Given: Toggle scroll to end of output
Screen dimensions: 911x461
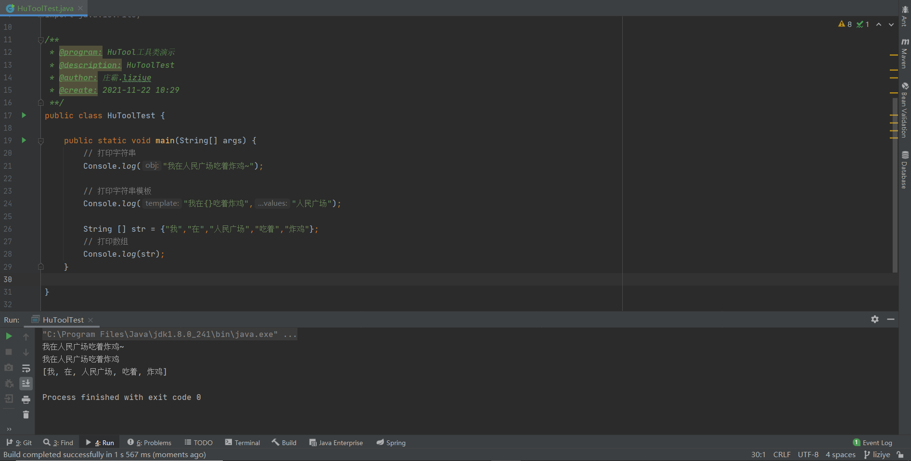Looking at the screenshot, I should 26,384.
